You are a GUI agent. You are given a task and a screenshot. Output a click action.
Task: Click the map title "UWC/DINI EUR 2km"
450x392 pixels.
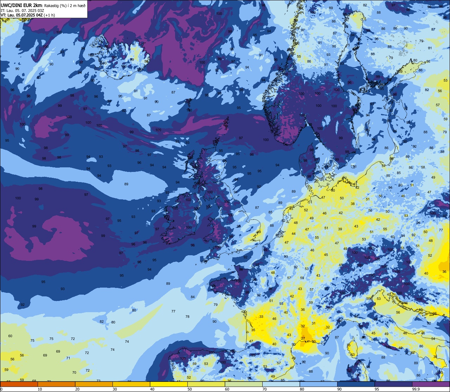tap(21, 6)
